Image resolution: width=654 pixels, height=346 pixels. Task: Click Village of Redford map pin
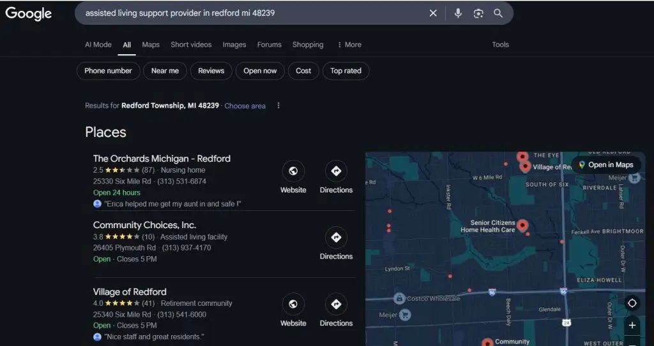pos(526,166)
